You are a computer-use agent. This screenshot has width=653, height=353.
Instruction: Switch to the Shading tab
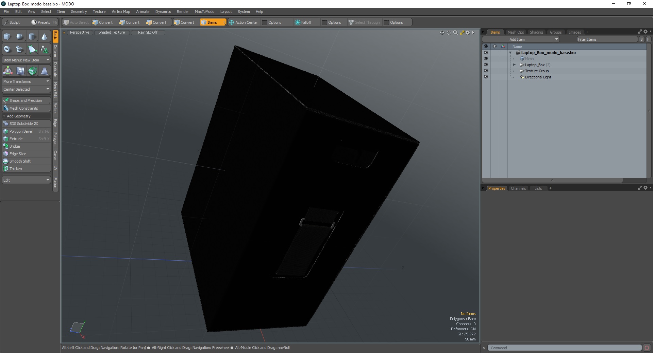pos(536,32)
